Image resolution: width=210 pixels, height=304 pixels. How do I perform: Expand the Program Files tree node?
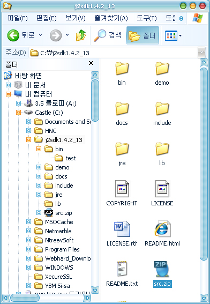tap(28, 249)
